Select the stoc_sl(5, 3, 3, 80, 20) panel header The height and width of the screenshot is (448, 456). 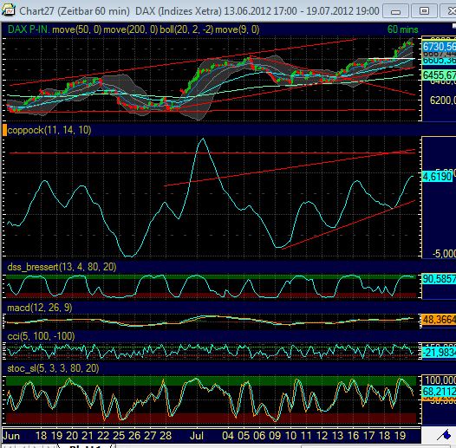(x=53, y=368)
